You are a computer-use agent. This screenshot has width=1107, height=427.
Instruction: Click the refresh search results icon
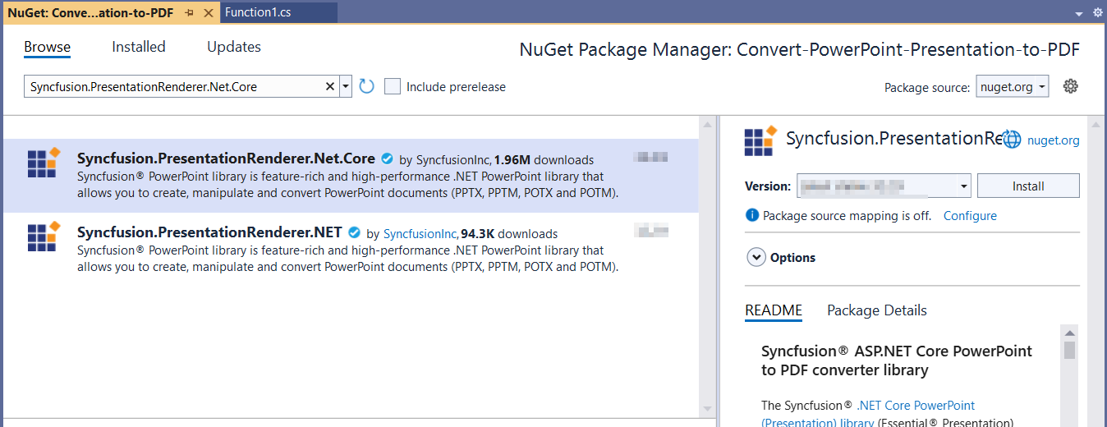pos(367,86)
